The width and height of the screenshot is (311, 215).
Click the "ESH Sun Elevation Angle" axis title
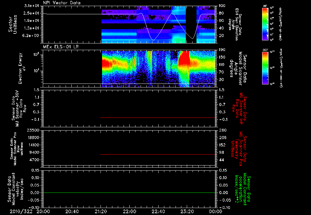[x=235, y=24]
